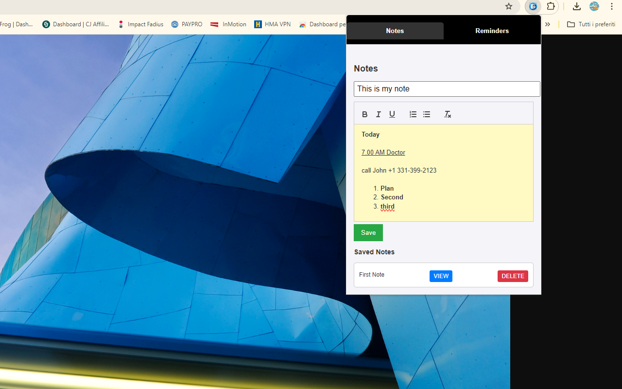
Task: Open the Downloads icon in the toolbar
Action: (x=576, y=6)
